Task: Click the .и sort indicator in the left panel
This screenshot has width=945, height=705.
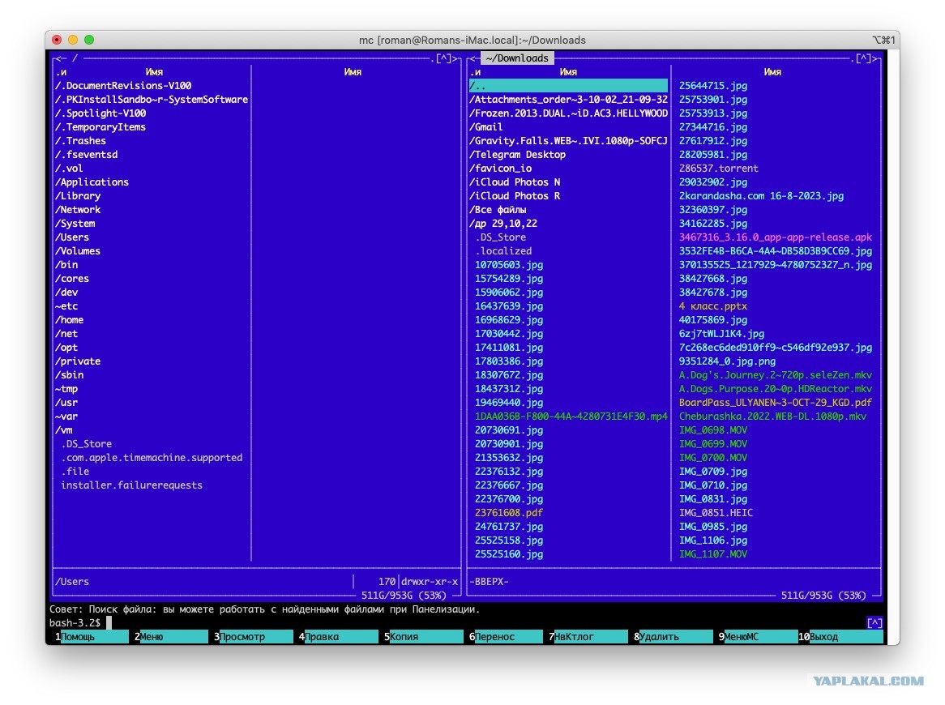Action: pos(61,71)
